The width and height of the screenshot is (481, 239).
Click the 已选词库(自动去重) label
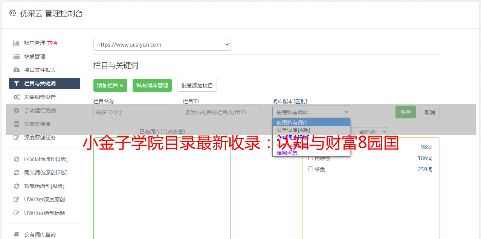coord(162,132)
